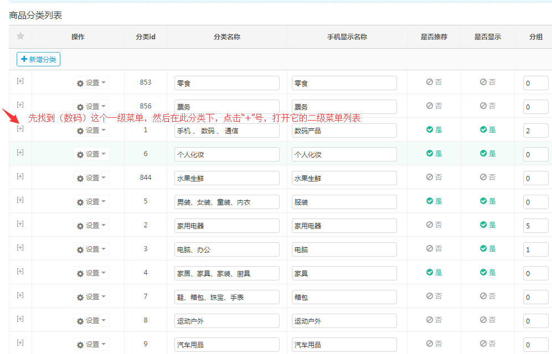Open 设置 dropdown for 电脑 row
This screenshot has height=354, width=552.
click(x=91, y=249)
